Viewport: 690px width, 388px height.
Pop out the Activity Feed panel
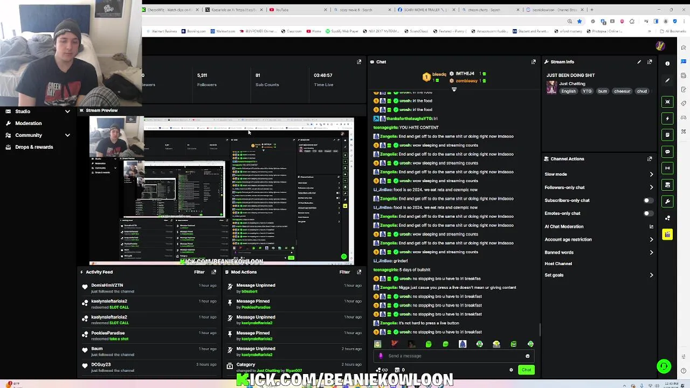coord(213,272)
